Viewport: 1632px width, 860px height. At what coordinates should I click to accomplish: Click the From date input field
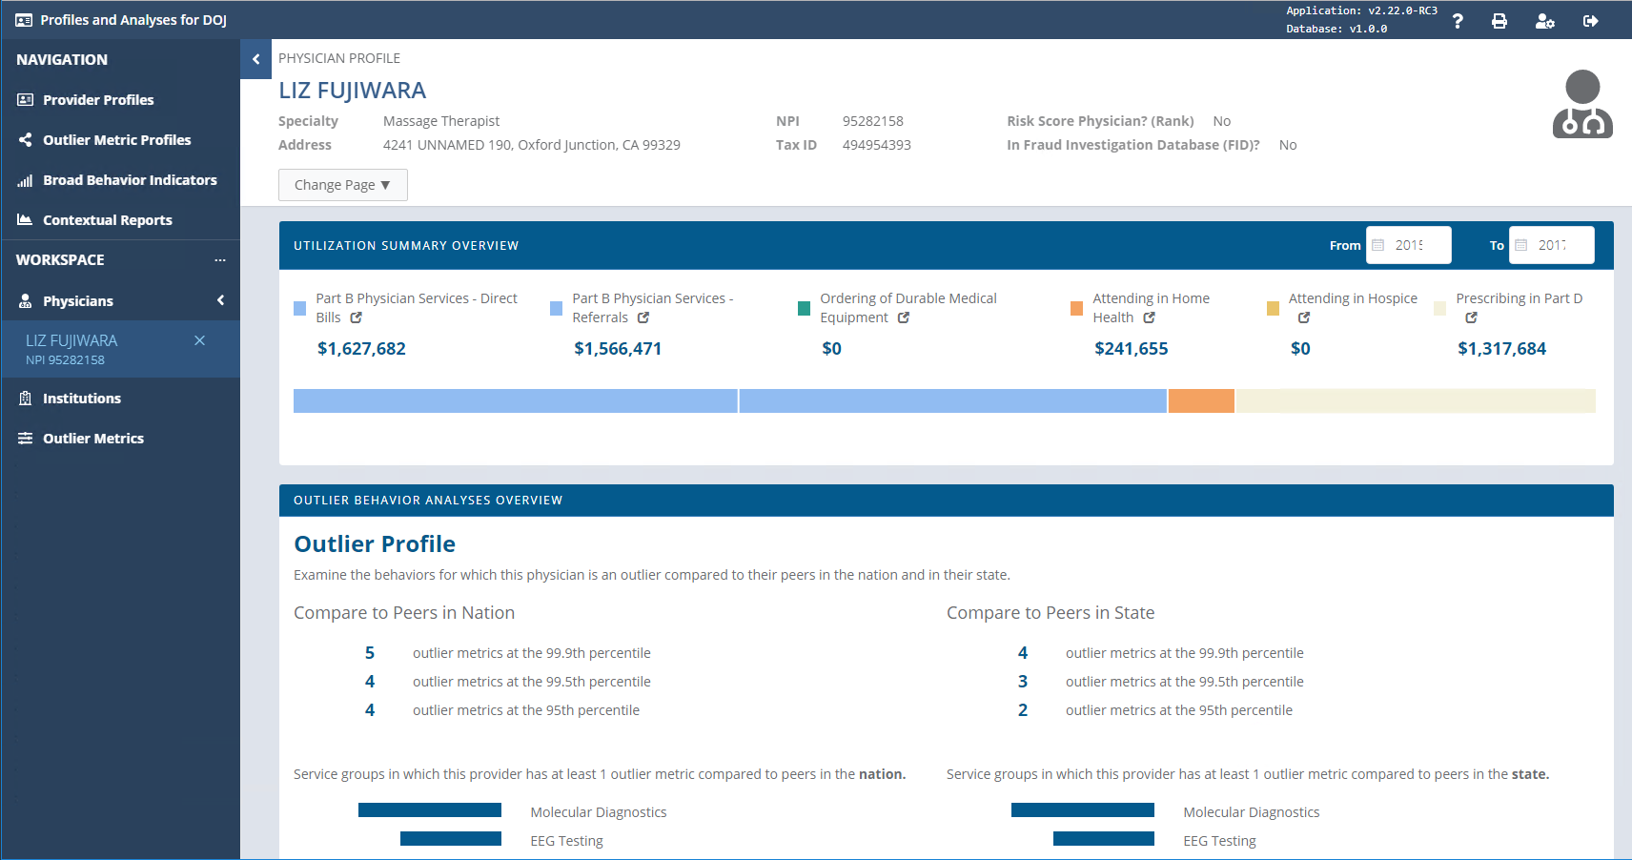point(1409,245)
